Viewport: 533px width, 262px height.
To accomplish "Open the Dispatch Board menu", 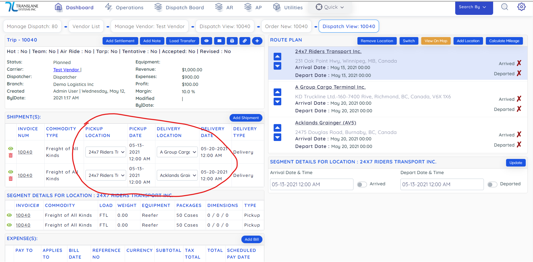I will [x=179, y=8].
